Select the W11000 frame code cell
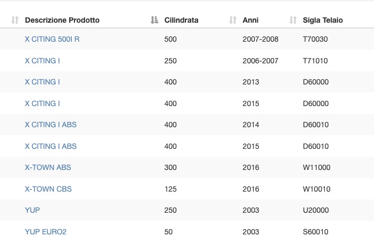 [x=316, y=167]
